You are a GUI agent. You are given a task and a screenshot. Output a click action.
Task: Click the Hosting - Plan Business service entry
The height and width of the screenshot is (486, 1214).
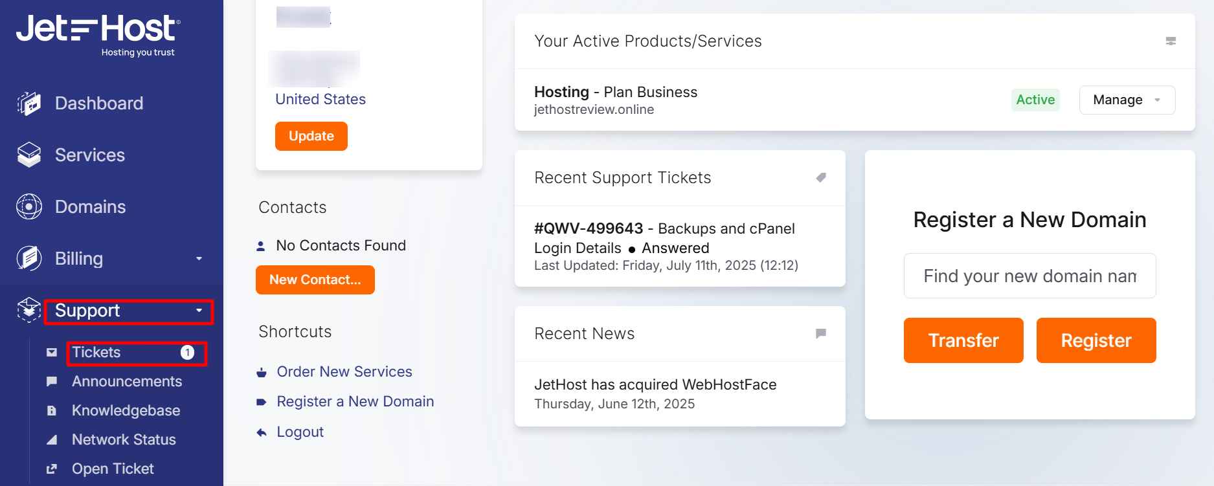click(616, 92)
